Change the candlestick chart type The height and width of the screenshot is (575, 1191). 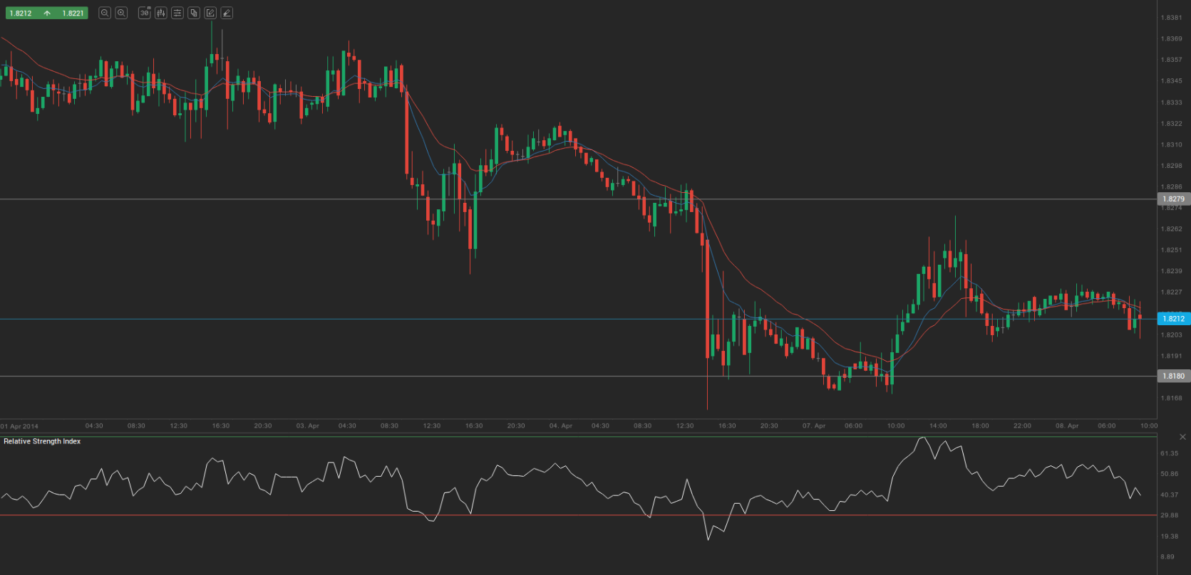tap(161, 13)
